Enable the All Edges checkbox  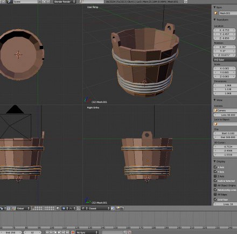(x=215, y=194)
